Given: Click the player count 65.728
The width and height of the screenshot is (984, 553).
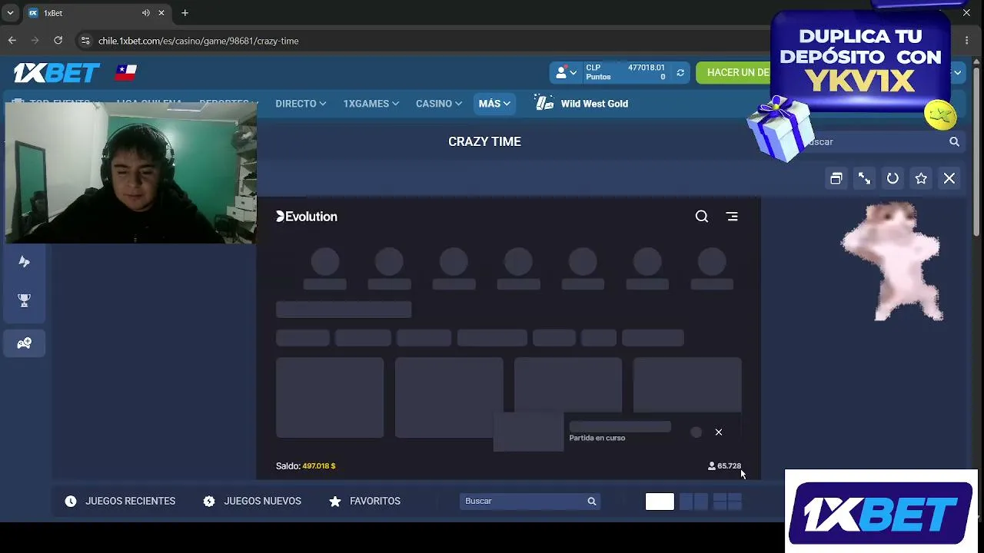Looking at the screenshot, I should 724,466.
